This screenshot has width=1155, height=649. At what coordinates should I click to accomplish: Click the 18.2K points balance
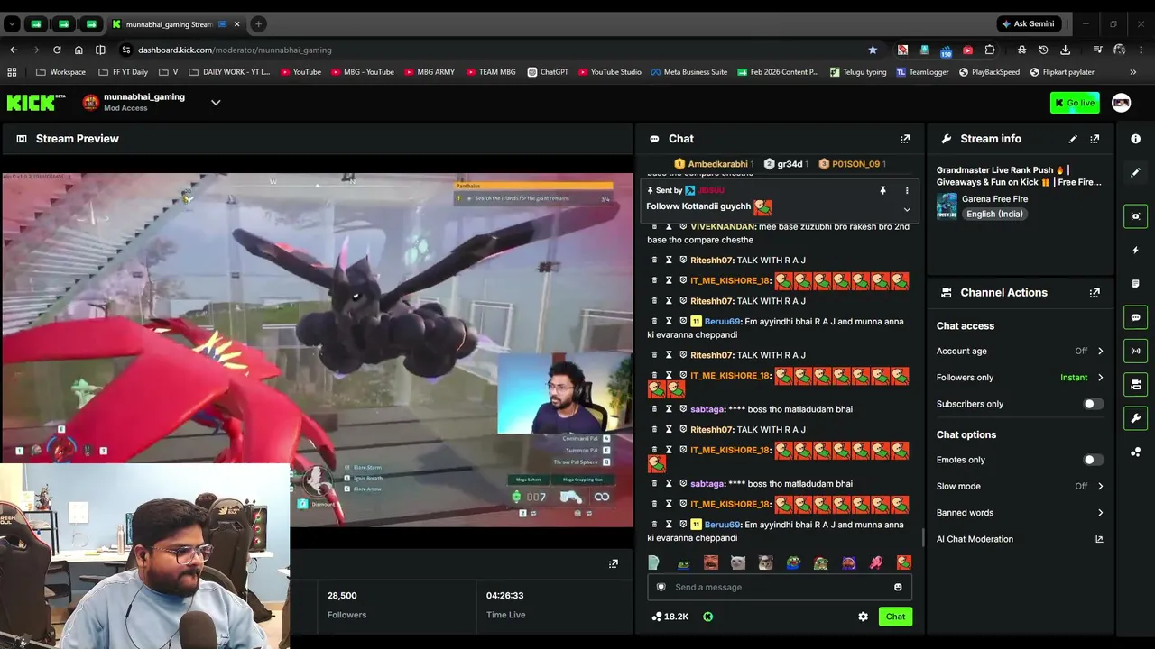pos(670,617)
